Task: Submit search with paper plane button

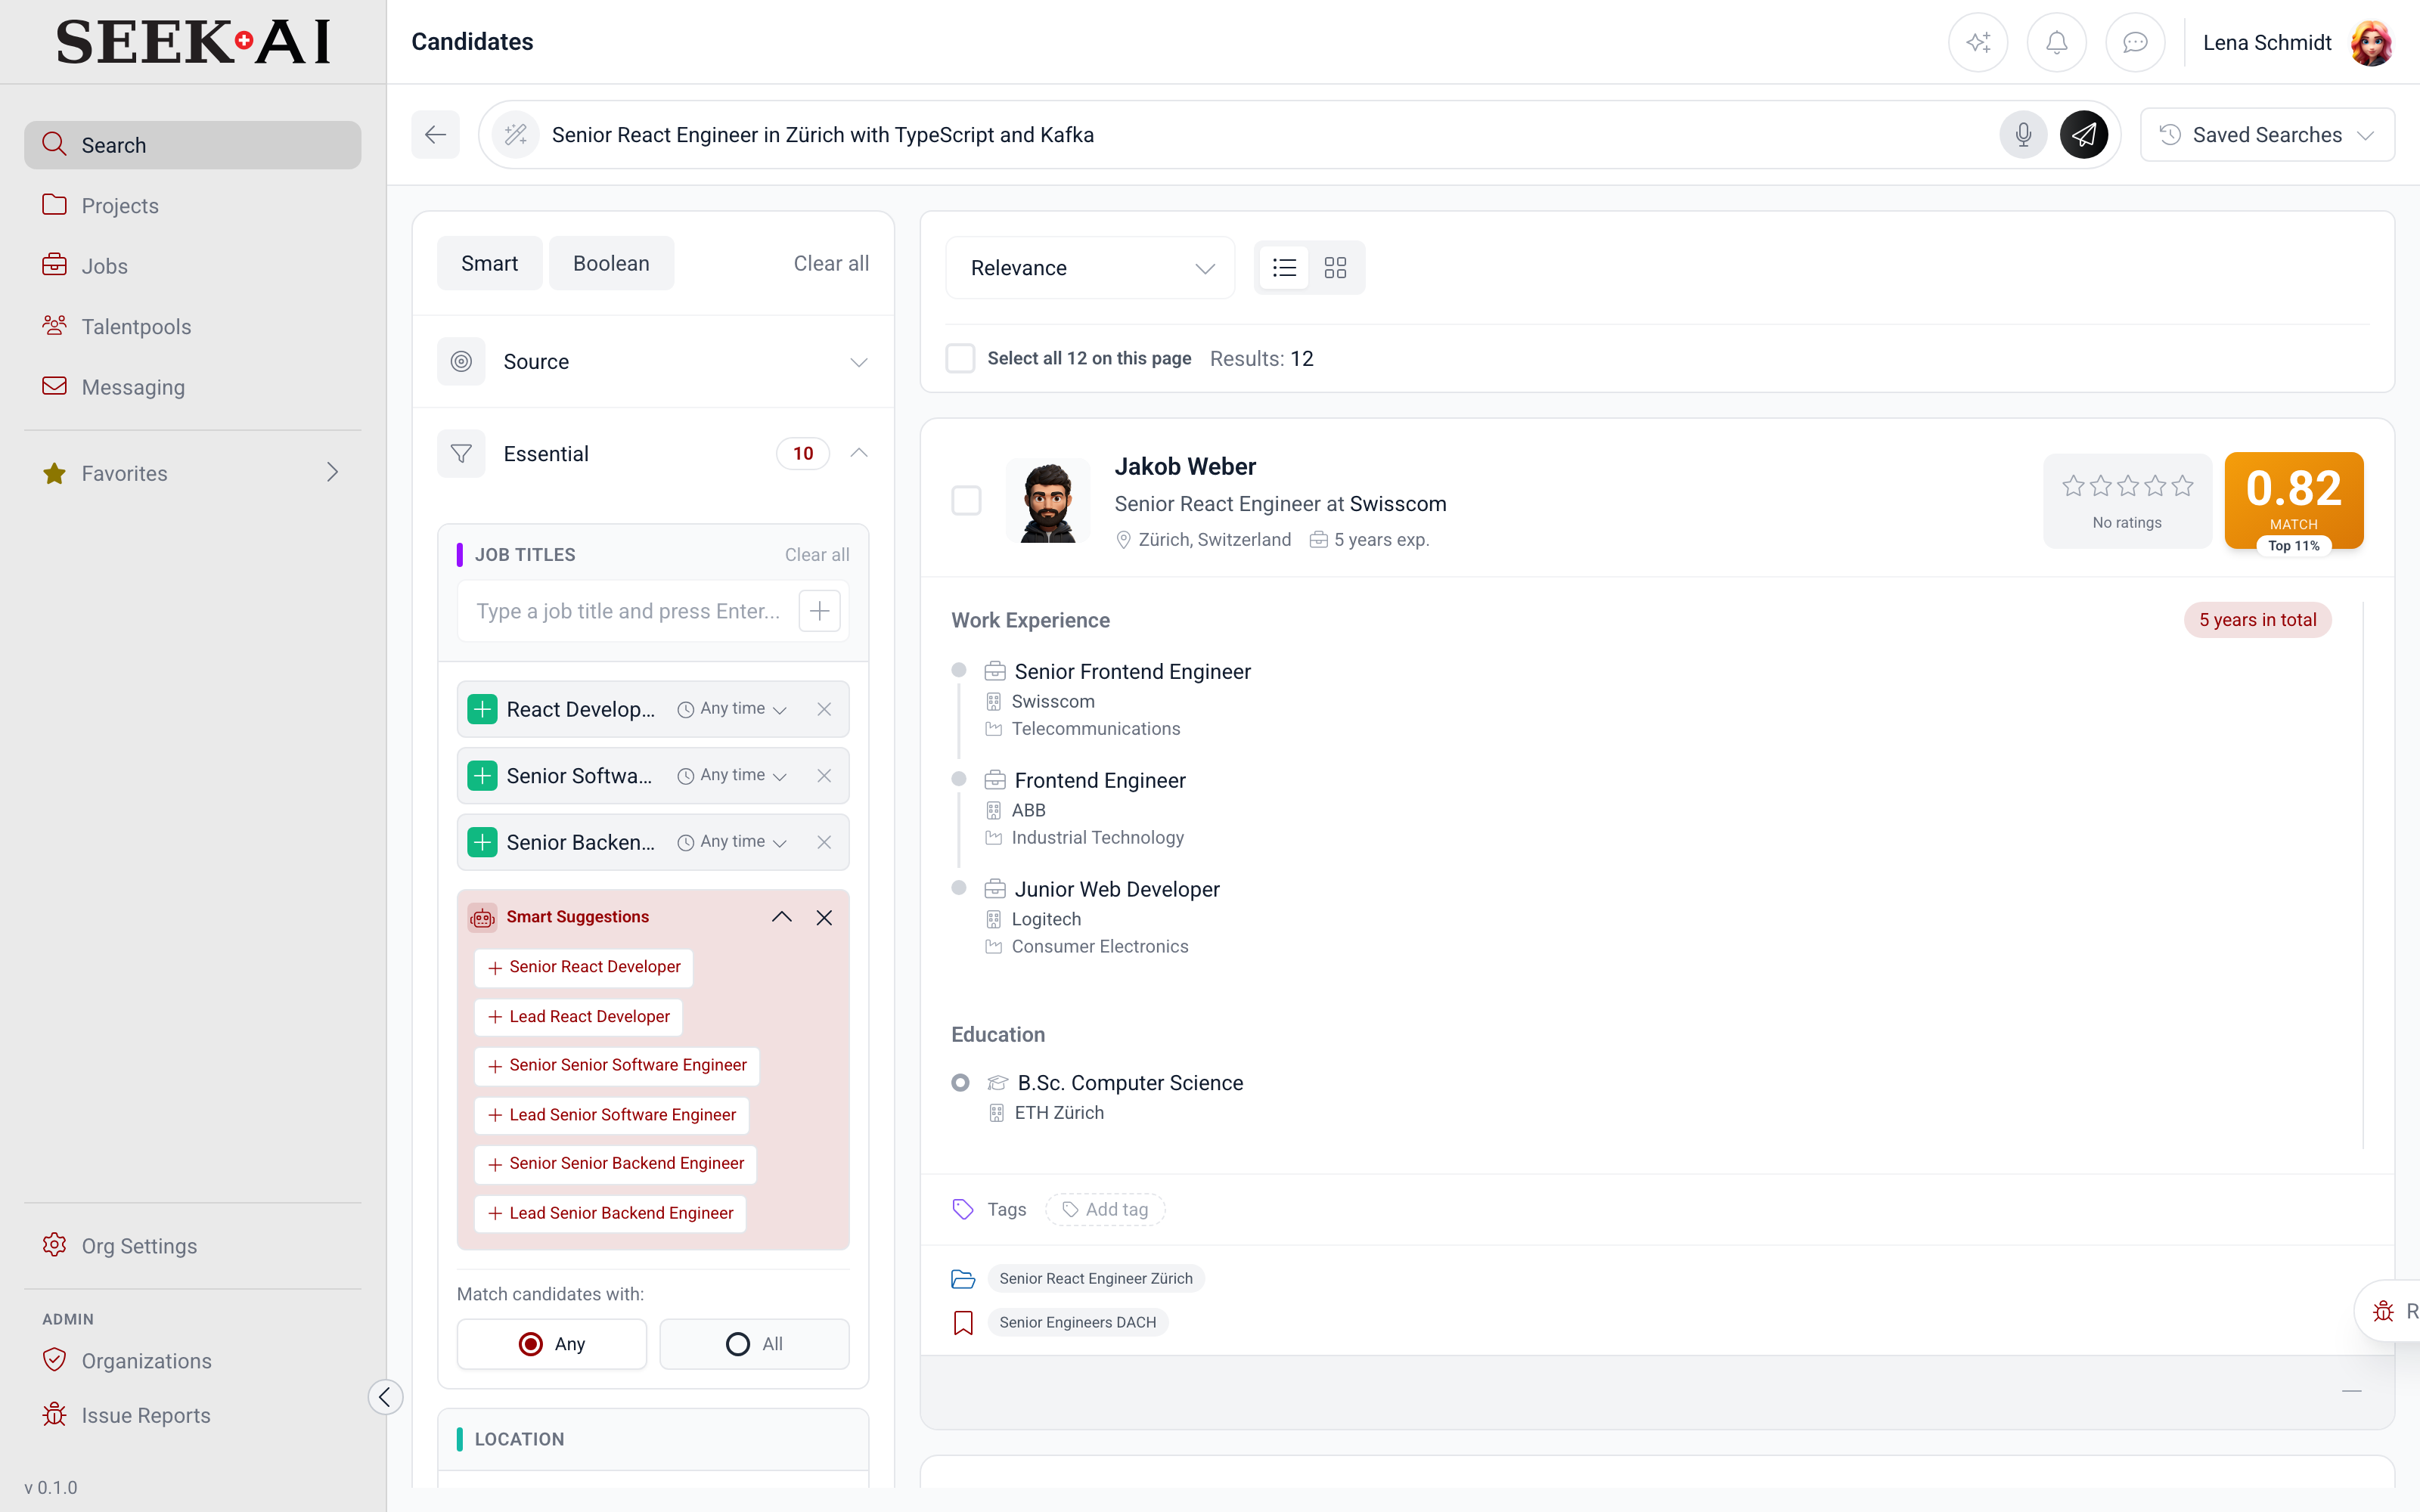Action: pyautogui.click(x=2084, y=134)
